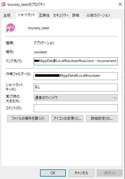This screenshot has width=125, height=179.
Task: Click the 作業フォルダー(S): label
Action: [18, 74]
